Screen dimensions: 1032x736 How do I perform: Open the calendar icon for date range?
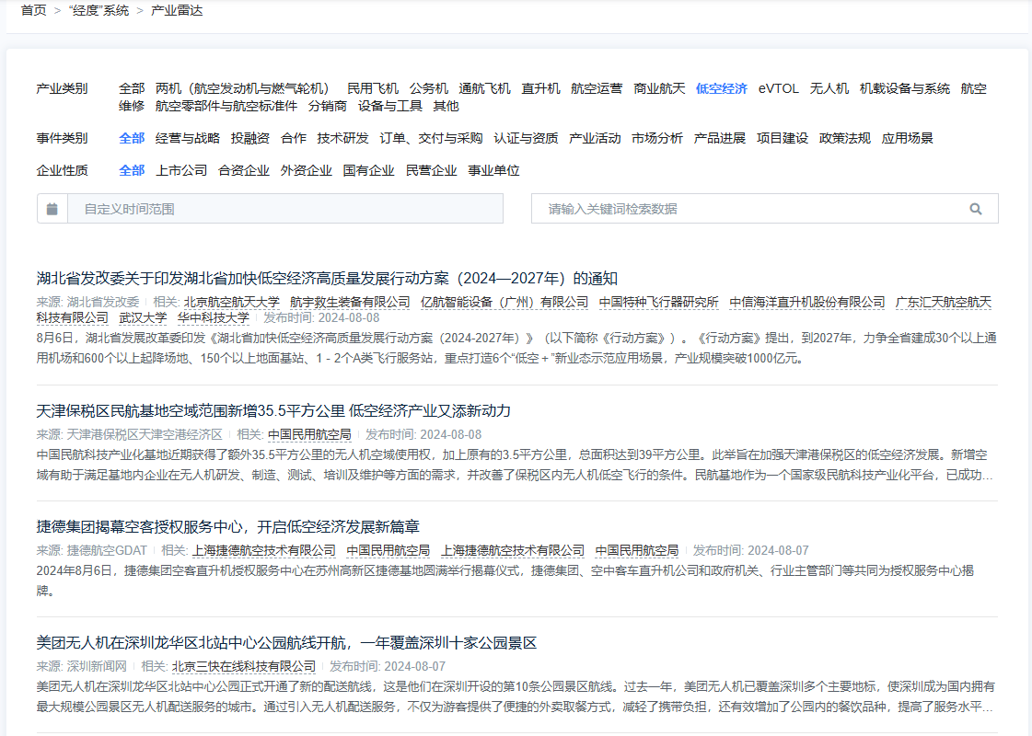(x=52, y=209)
